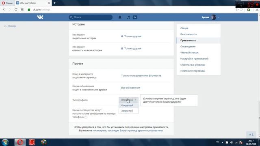
Task: Select Открытый in profile type list
Action: pos(128,105)
